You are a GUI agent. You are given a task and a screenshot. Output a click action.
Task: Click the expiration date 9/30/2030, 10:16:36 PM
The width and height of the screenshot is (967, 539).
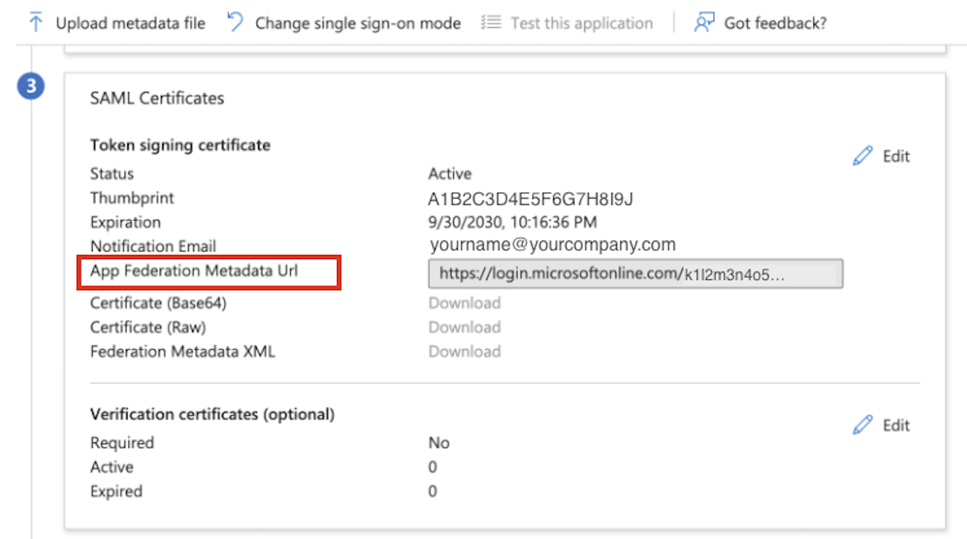click(x=512, y=223)
